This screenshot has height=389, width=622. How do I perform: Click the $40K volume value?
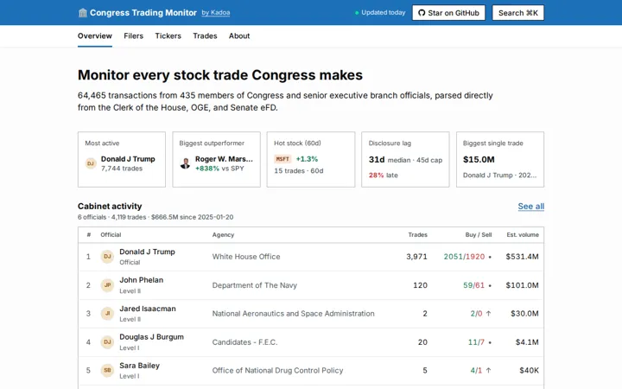(530, 370)
